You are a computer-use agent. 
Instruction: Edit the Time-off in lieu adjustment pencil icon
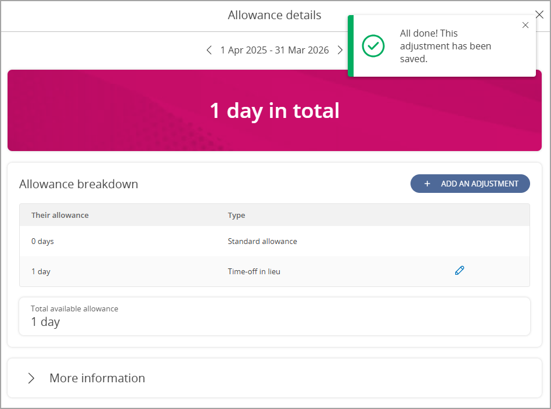[x=459, y=271]
